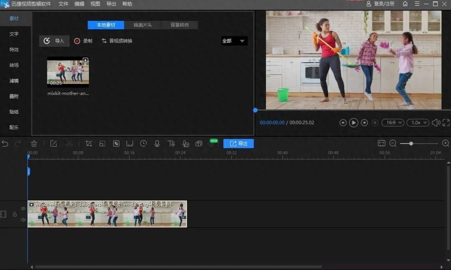Click the film strip icon of the video track
Viewport: 451px width, 270px height.
(3, 214)
